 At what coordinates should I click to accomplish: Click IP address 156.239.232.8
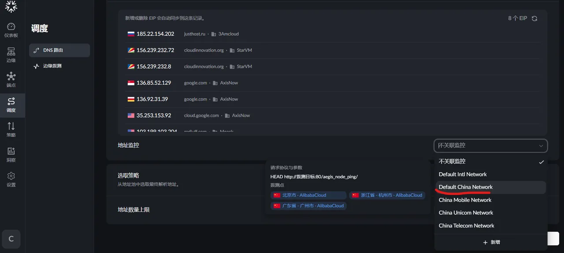click(x=154, y=67)
